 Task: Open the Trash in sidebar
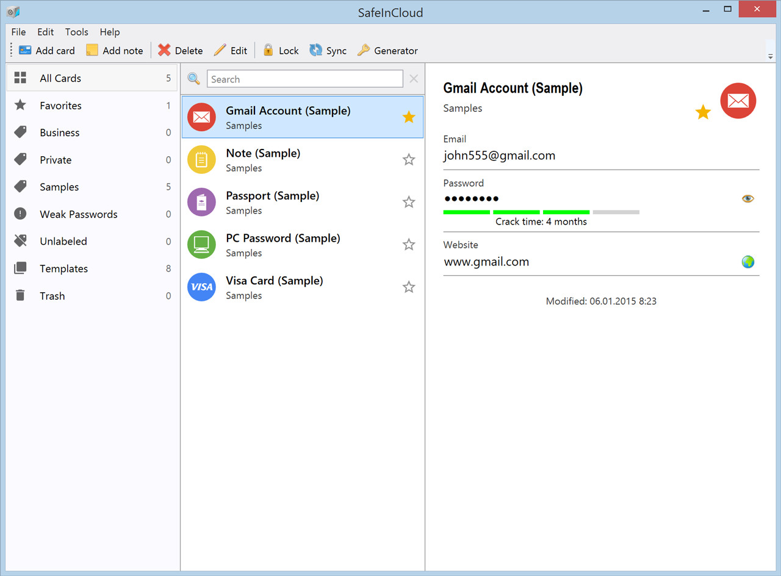(x=92, y=296)
